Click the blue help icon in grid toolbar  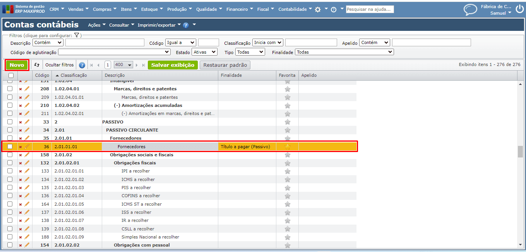82,65
